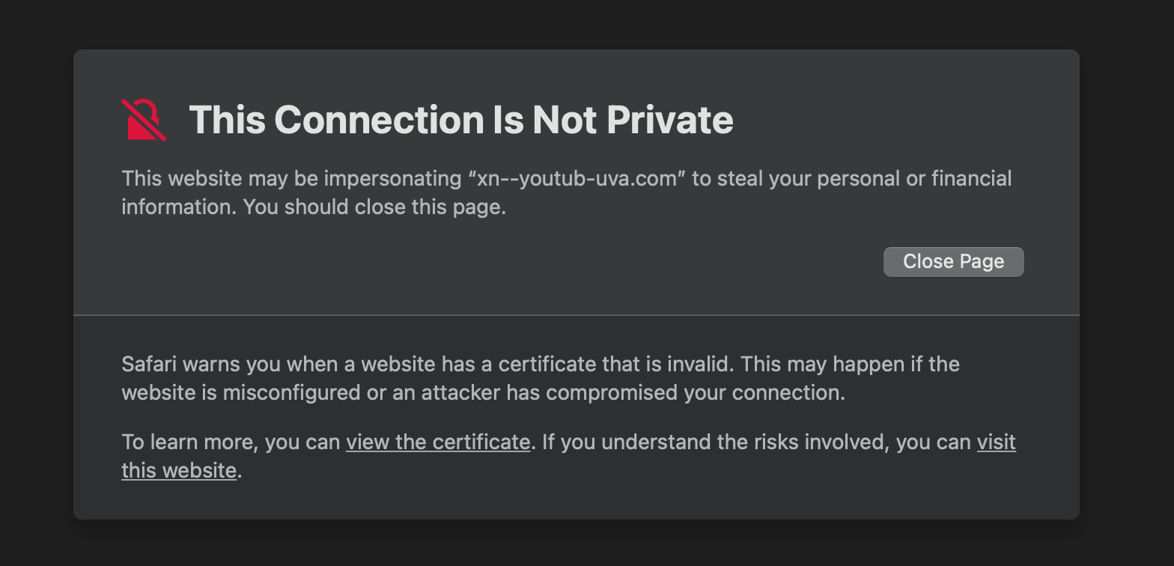Open the "view the certificate" link
1174x566 pixels.
pos(438,442)
